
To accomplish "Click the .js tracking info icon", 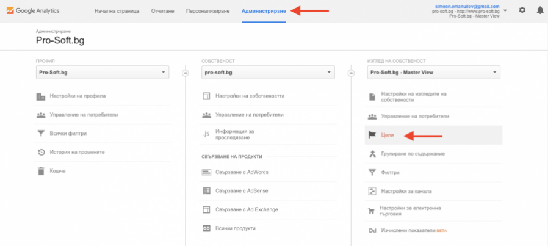I will (206, 134).
